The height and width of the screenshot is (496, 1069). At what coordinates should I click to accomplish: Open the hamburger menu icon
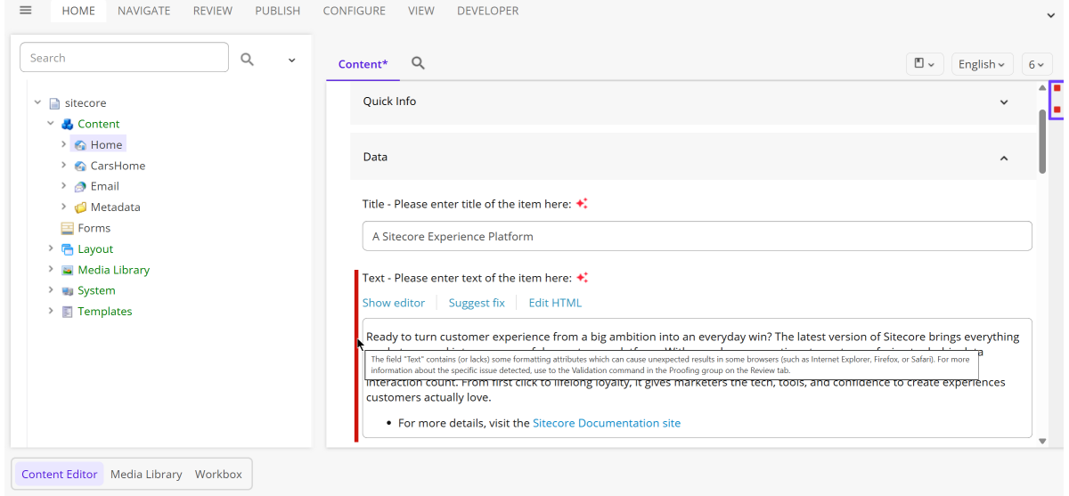click(x=25, y=11)
